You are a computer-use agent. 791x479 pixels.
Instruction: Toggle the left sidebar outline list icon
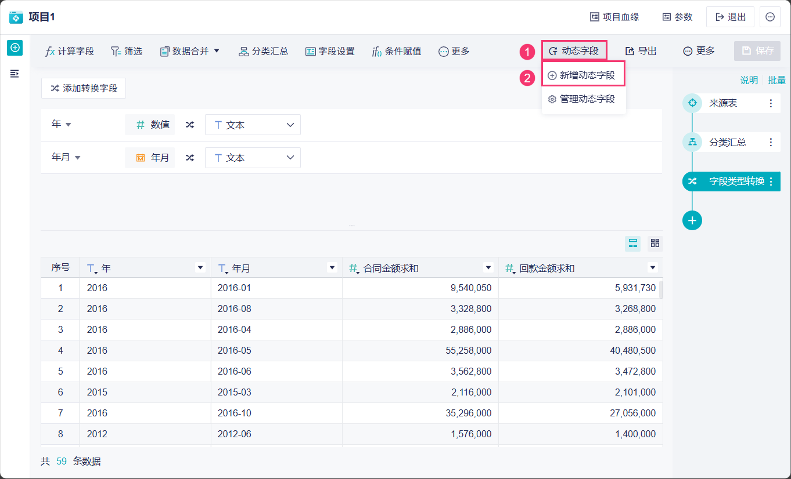[15, 74]
